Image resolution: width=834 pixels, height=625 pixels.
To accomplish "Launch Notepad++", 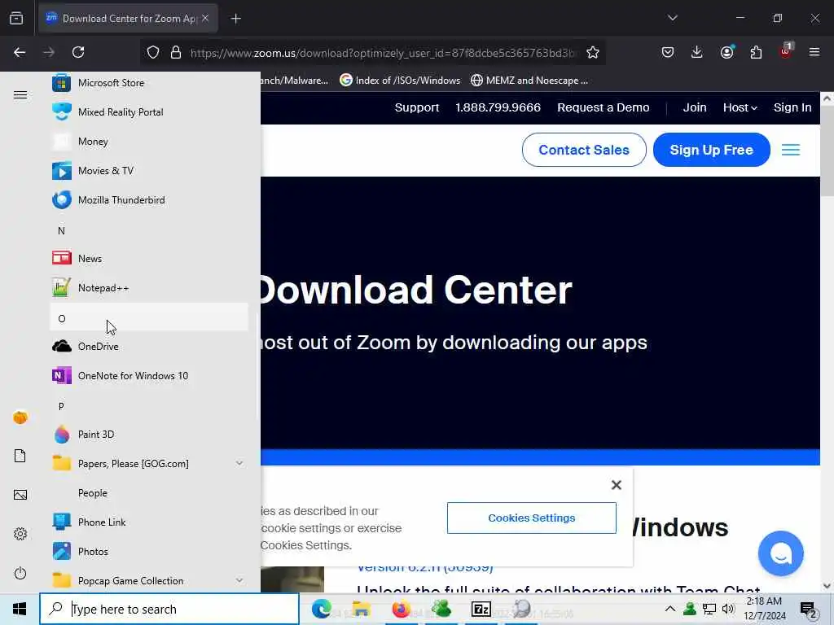I will pos(149,287).
